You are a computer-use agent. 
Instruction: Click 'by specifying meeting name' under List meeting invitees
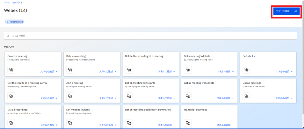click(x=79, y=113)
